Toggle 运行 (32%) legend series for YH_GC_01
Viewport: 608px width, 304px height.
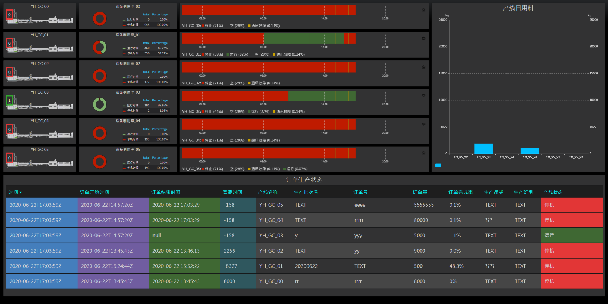click(x=239, y=54)
